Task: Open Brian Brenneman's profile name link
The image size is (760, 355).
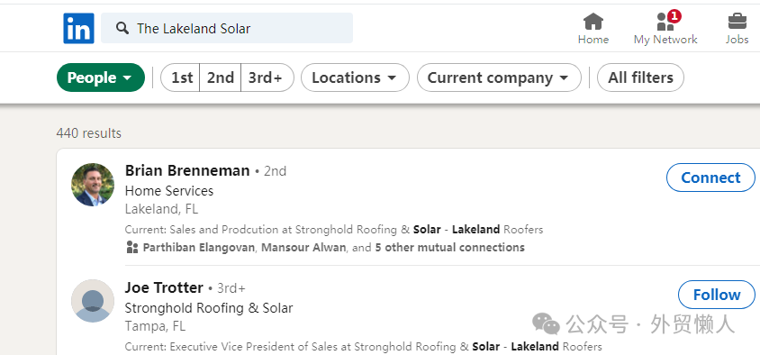Action: coord(187,170)
